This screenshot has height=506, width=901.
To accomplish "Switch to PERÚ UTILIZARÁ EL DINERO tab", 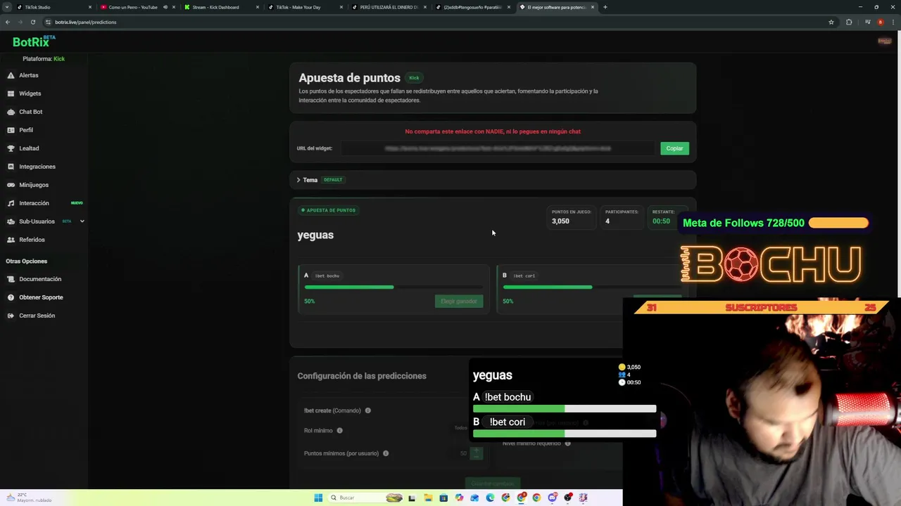I will tap(389, 7).
